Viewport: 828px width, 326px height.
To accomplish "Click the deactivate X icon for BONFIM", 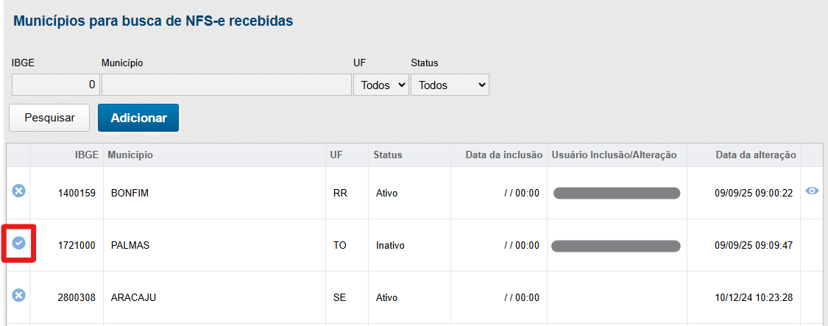I will point(19,191).
